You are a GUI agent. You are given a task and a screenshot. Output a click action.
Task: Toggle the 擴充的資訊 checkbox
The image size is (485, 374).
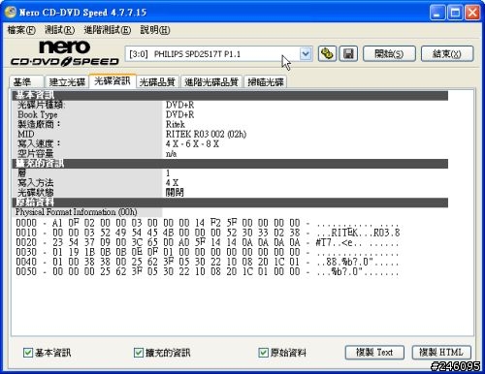coord(139,353)
